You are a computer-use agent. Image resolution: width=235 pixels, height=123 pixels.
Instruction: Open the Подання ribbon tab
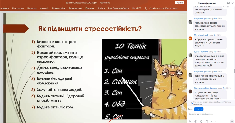point(90,8)
